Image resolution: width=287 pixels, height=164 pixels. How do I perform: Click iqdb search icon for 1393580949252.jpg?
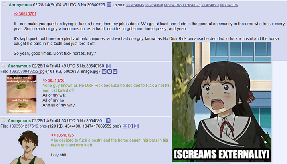click(115, 72)
